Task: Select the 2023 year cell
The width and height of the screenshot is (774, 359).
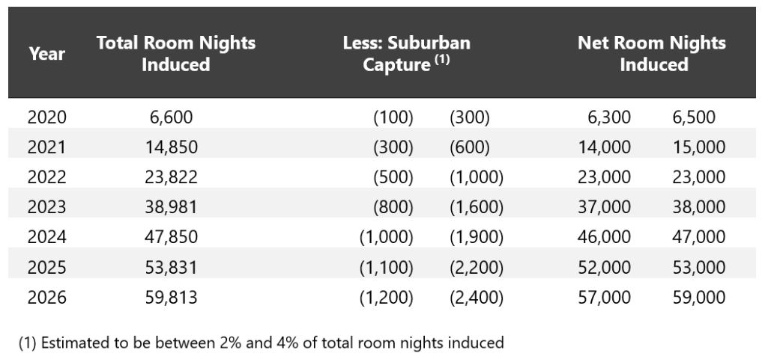Action: (x=46, y=207)
